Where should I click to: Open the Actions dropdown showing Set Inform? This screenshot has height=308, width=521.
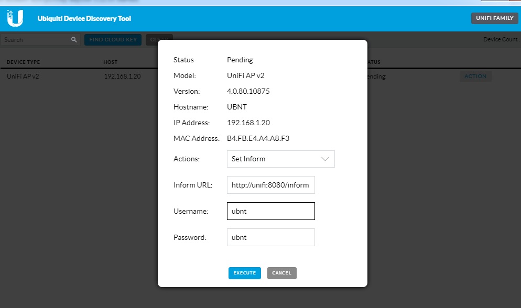(281, 159)
